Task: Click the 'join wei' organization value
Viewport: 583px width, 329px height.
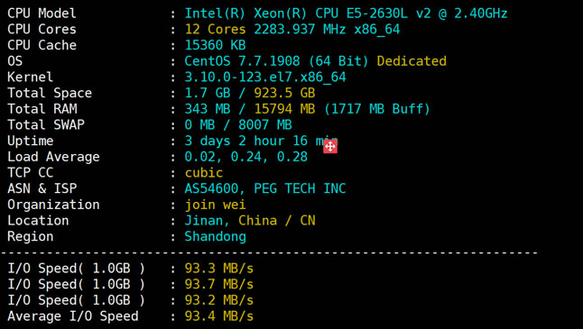Action: (216, 205)
